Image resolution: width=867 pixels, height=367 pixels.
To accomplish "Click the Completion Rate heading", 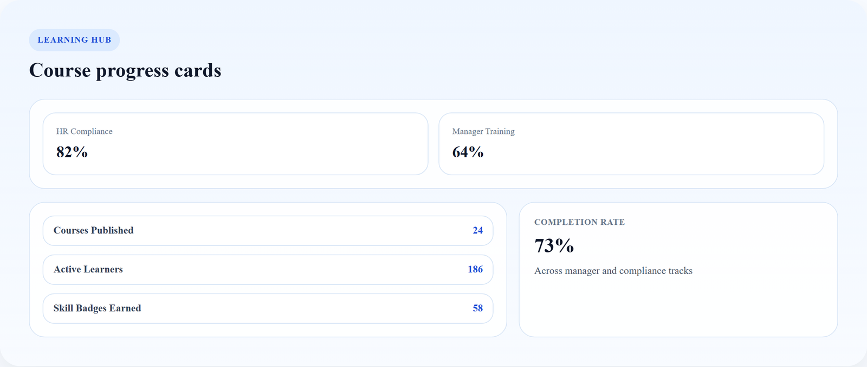I will [579, 222].
